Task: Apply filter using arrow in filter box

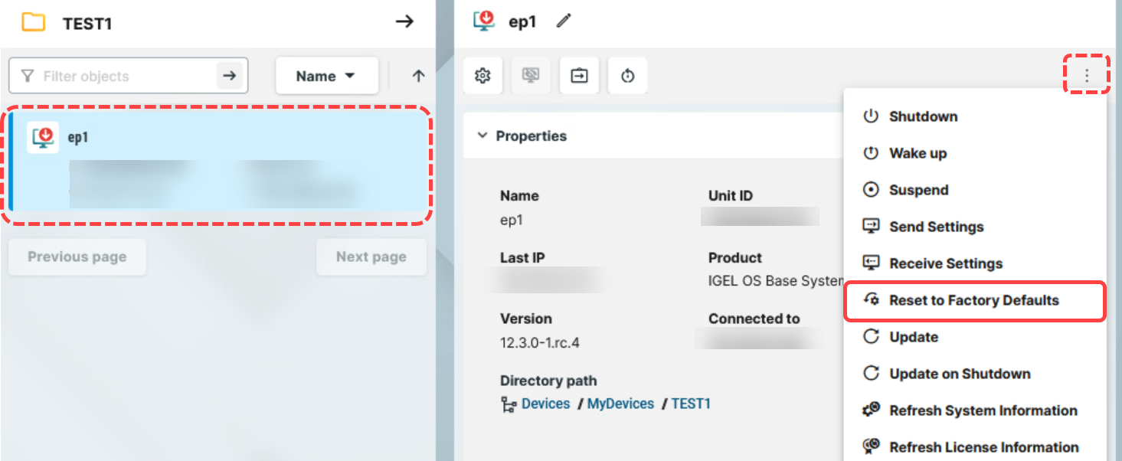Action: coord(229,76)
